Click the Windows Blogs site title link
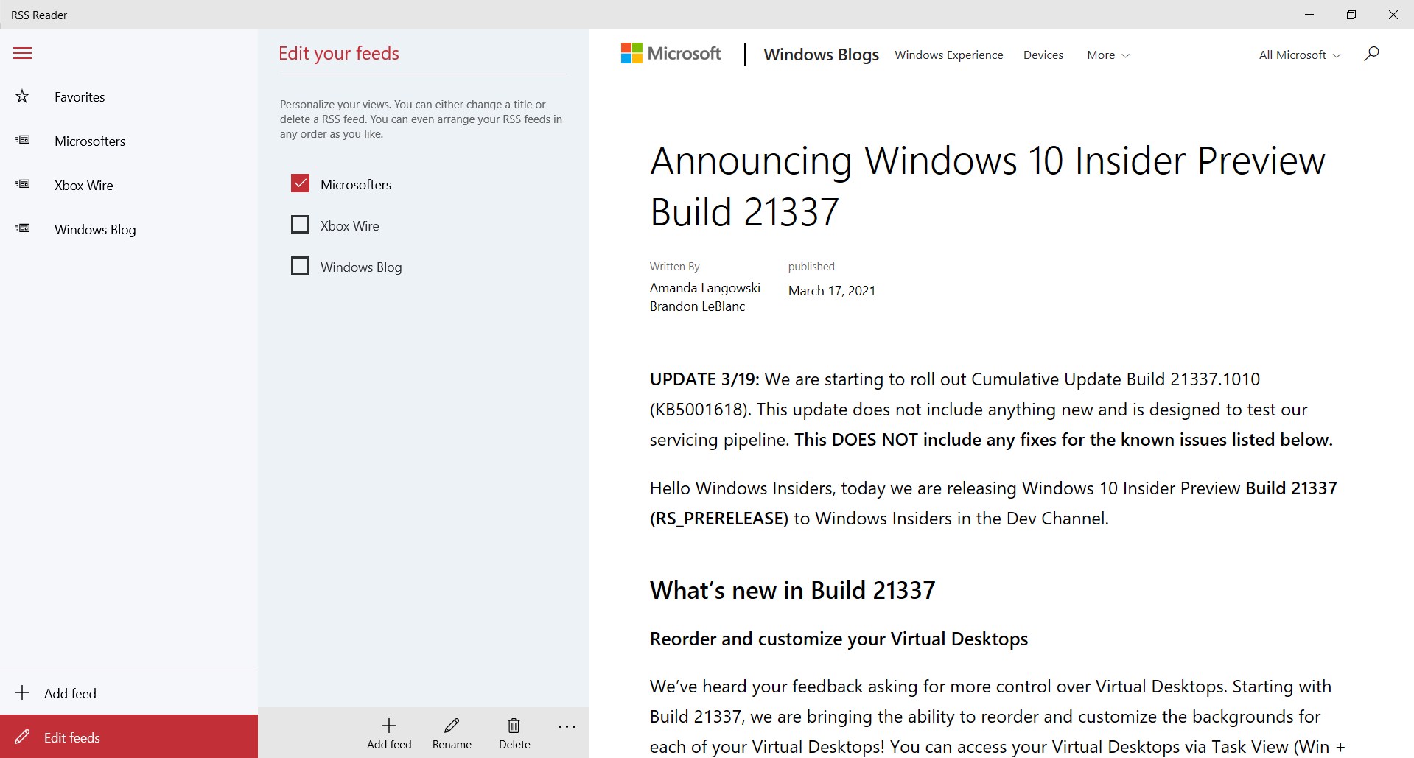 [821, 55]
